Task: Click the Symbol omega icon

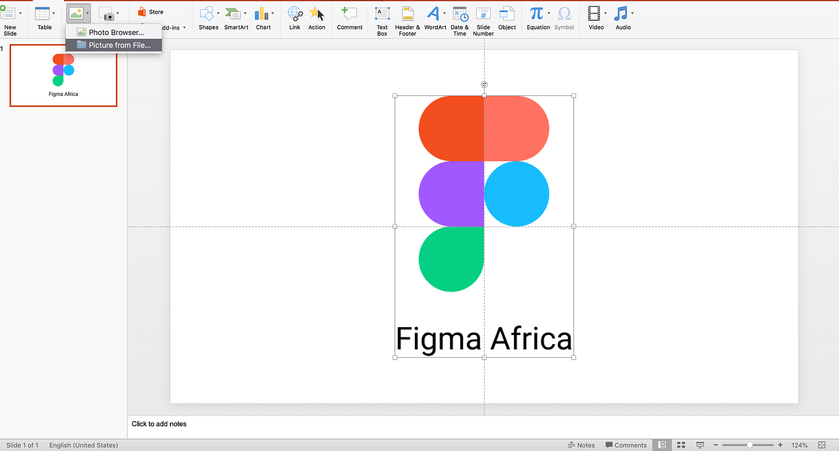Action: (564, 13)
